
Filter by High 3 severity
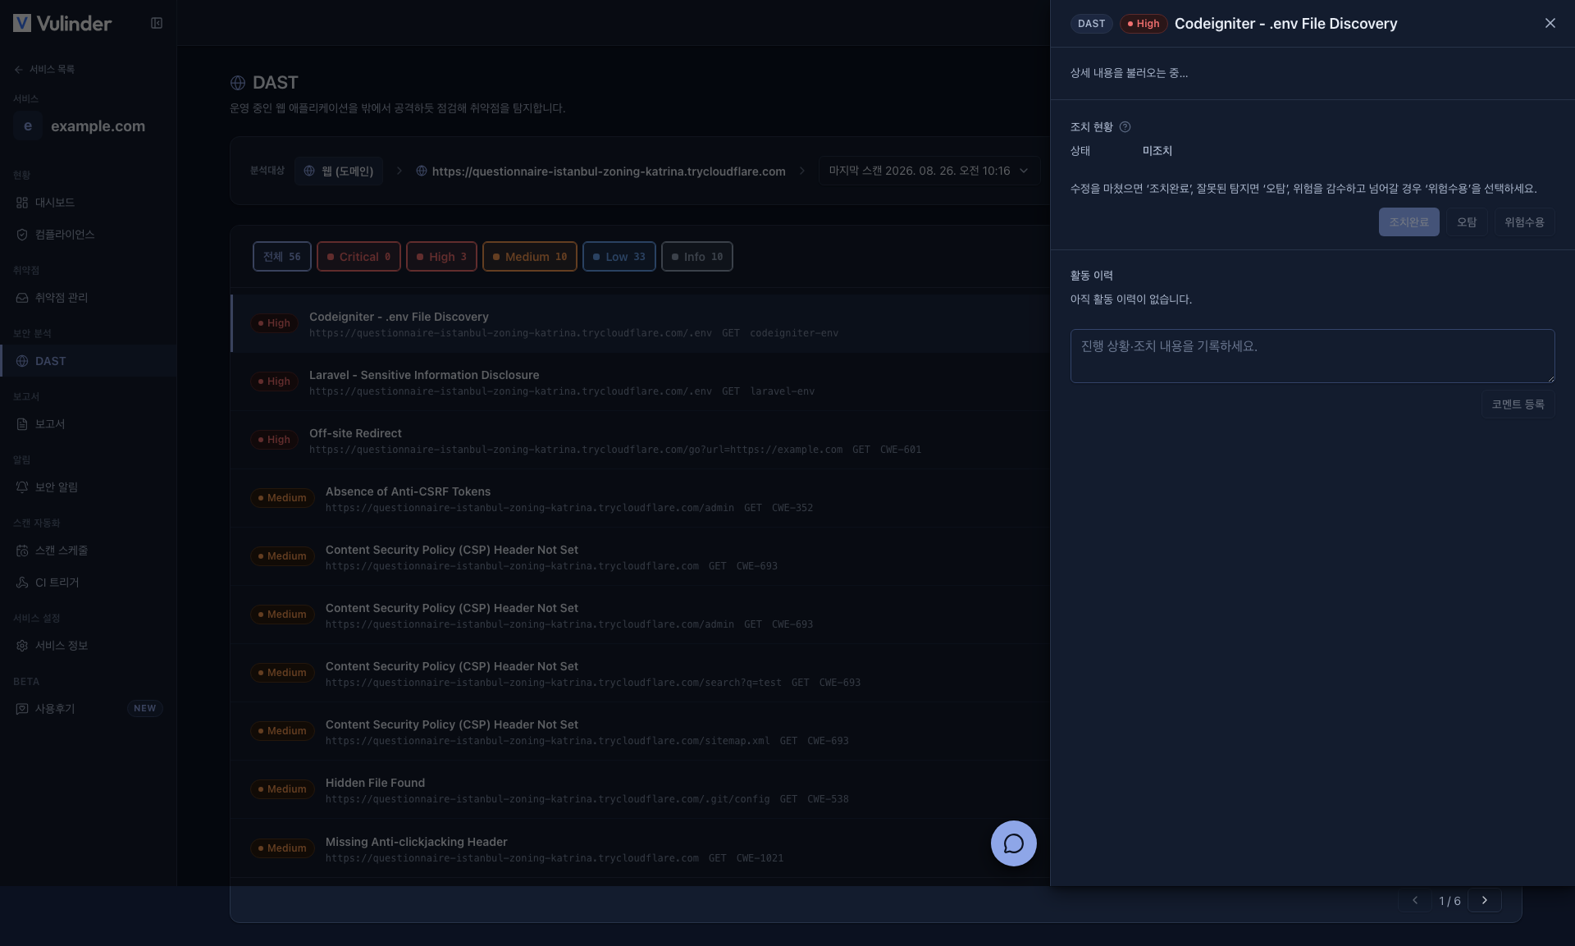tap(441, 257)
